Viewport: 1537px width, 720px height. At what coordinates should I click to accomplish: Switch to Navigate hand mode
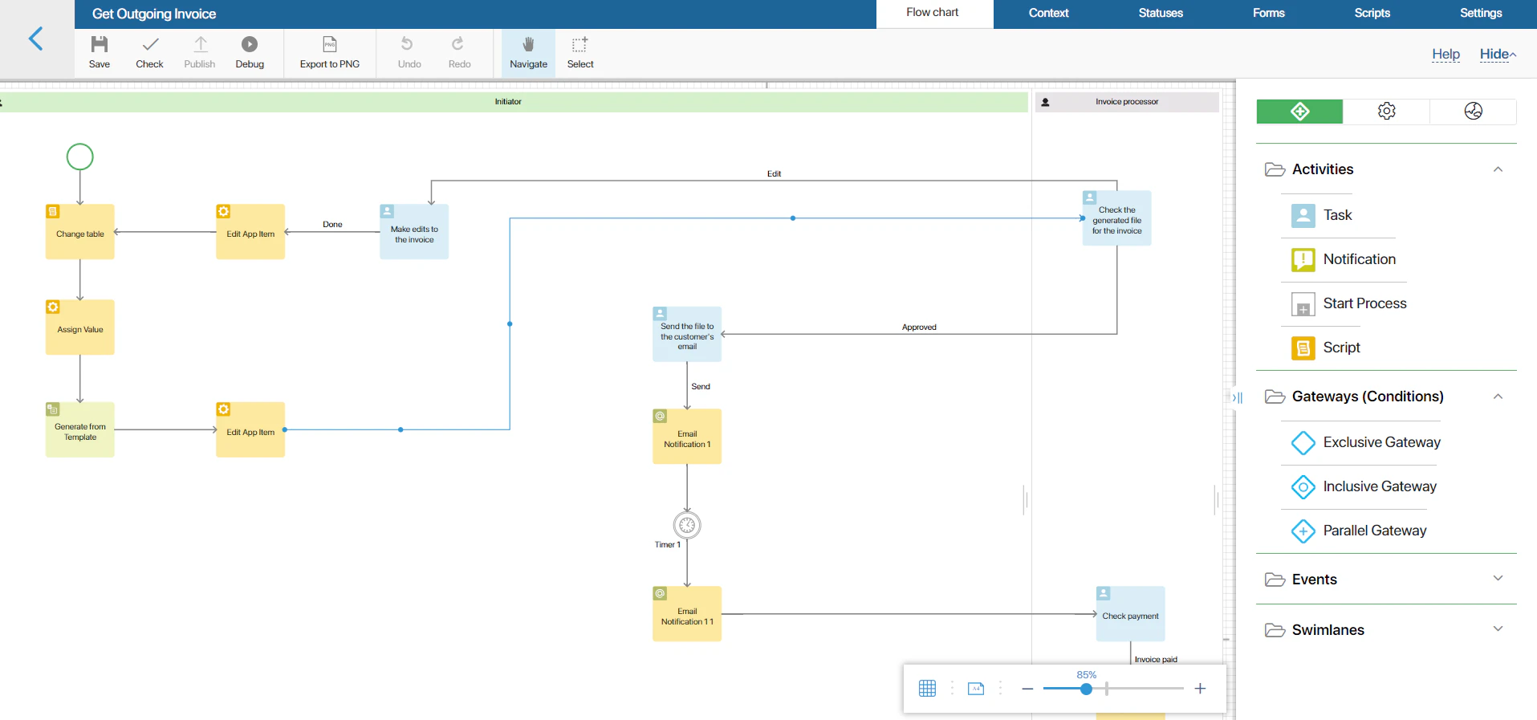pos(528,53)
